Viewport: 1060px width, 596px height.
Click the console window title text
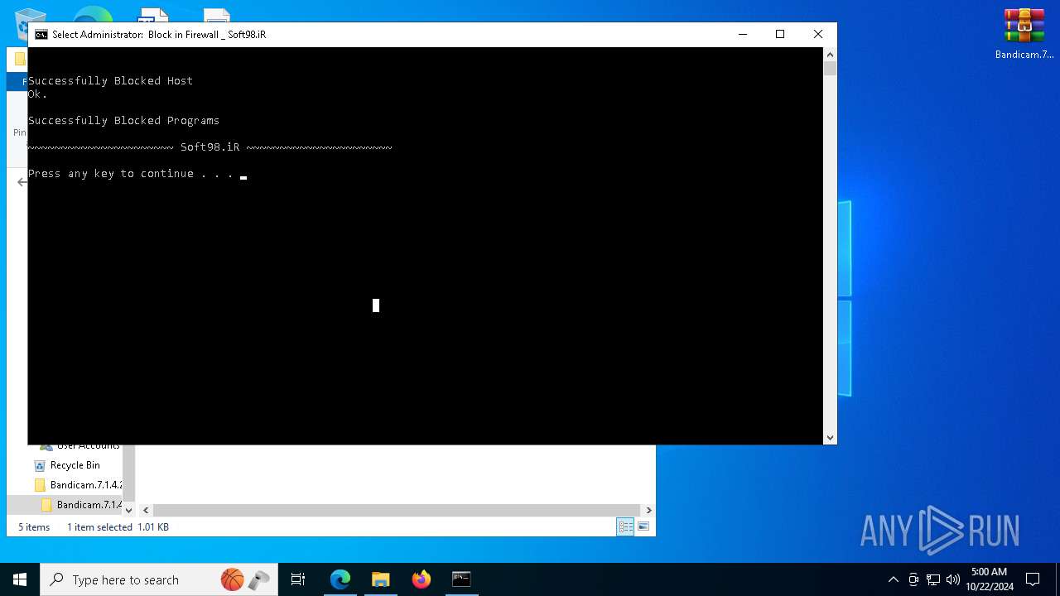click(159, 35)
